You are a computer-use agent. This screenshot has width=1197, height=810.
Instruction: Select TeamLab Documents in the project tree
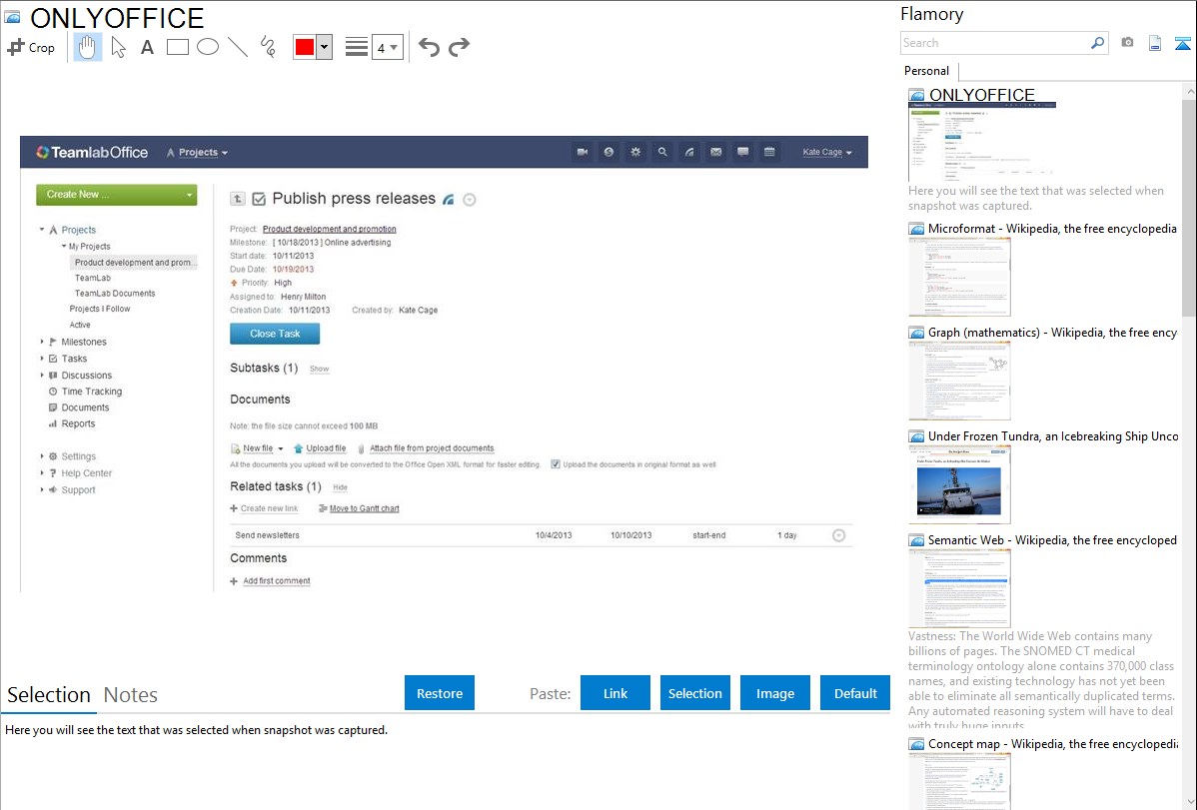[115, 294]
